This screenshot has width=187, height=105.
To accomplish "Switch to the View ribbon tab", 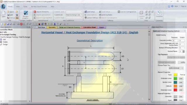I will coord(18,6).
